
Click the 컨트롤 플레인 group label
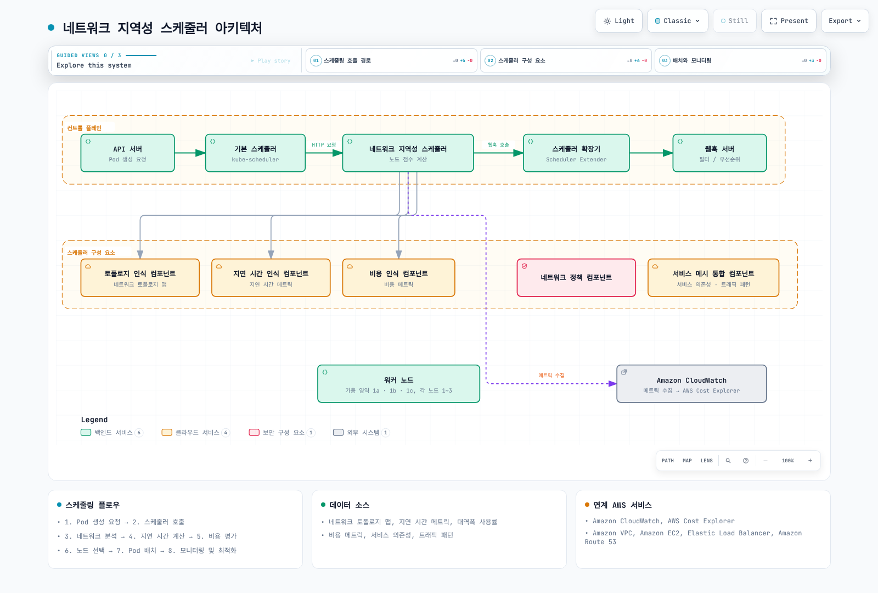pyautogui.click(x=85, y=128)
